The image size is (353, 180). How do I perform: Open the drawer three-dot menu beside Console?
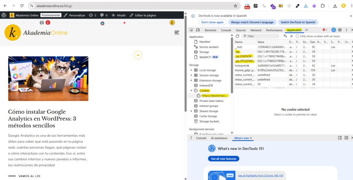click(x=191, y=138)
